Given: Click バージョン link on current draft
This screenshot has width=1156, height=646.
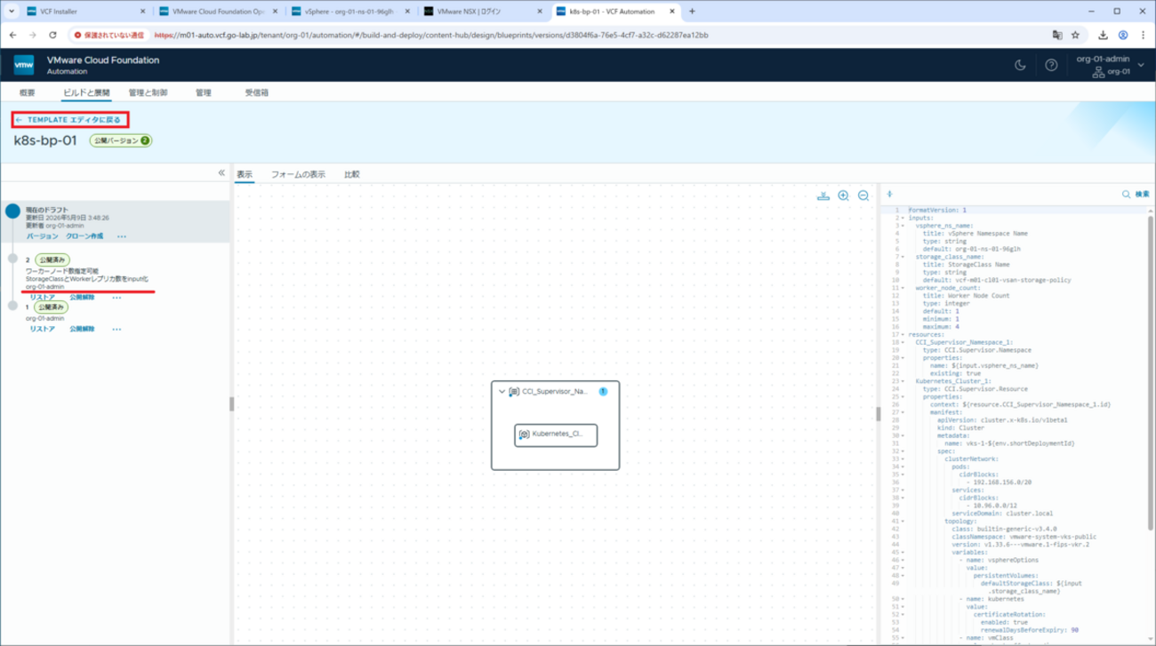Looking at the screenshot, I should click(x=42, y=236).
